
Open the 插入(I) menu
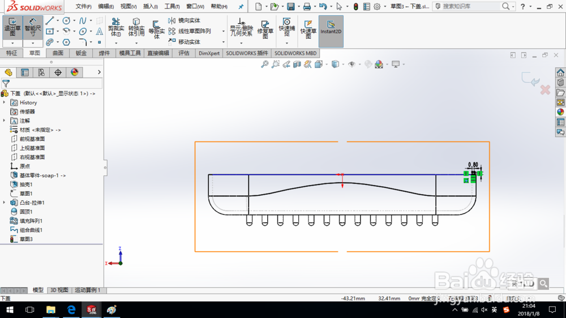(150, 6)
